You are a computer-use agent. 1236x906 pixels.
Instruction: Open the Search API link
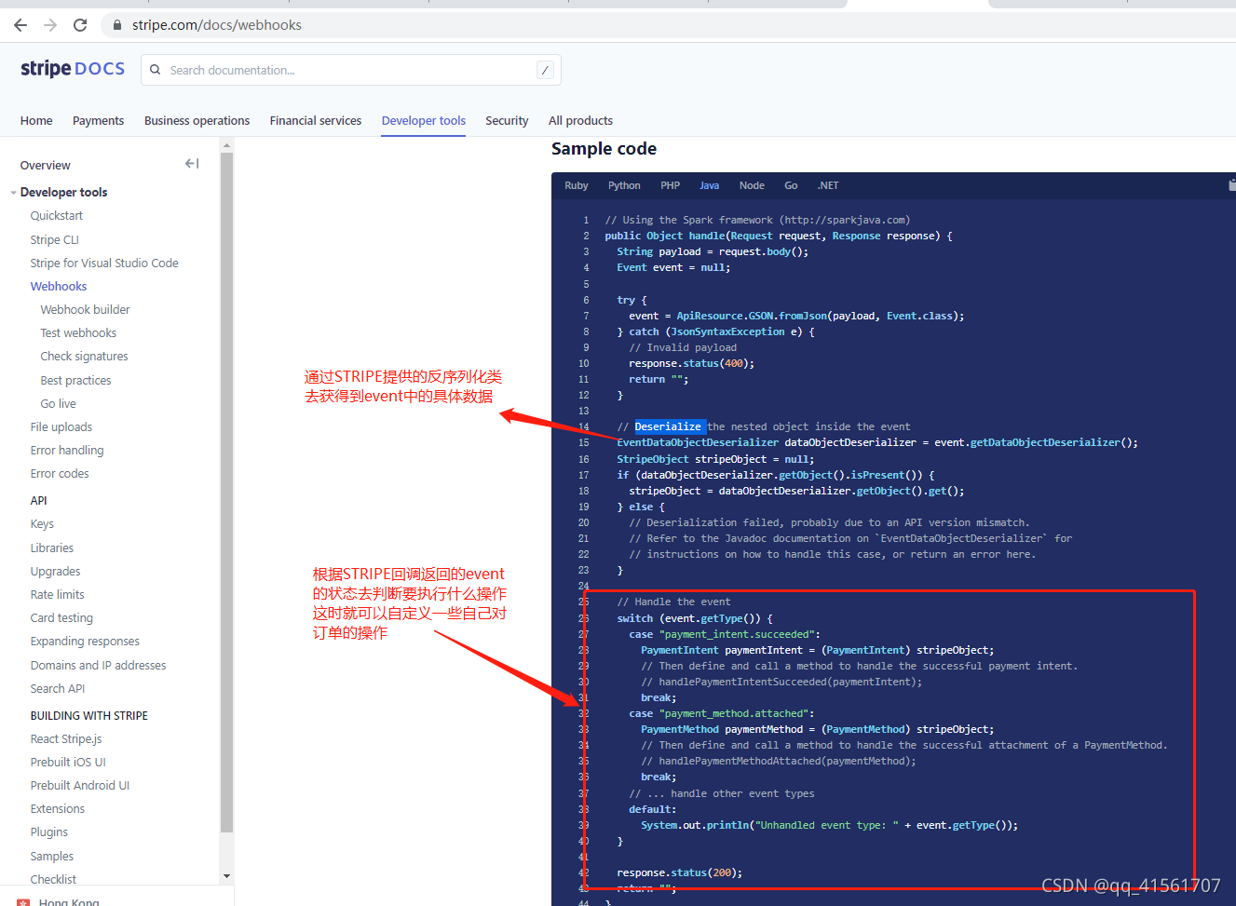click(x=58, y=688)
